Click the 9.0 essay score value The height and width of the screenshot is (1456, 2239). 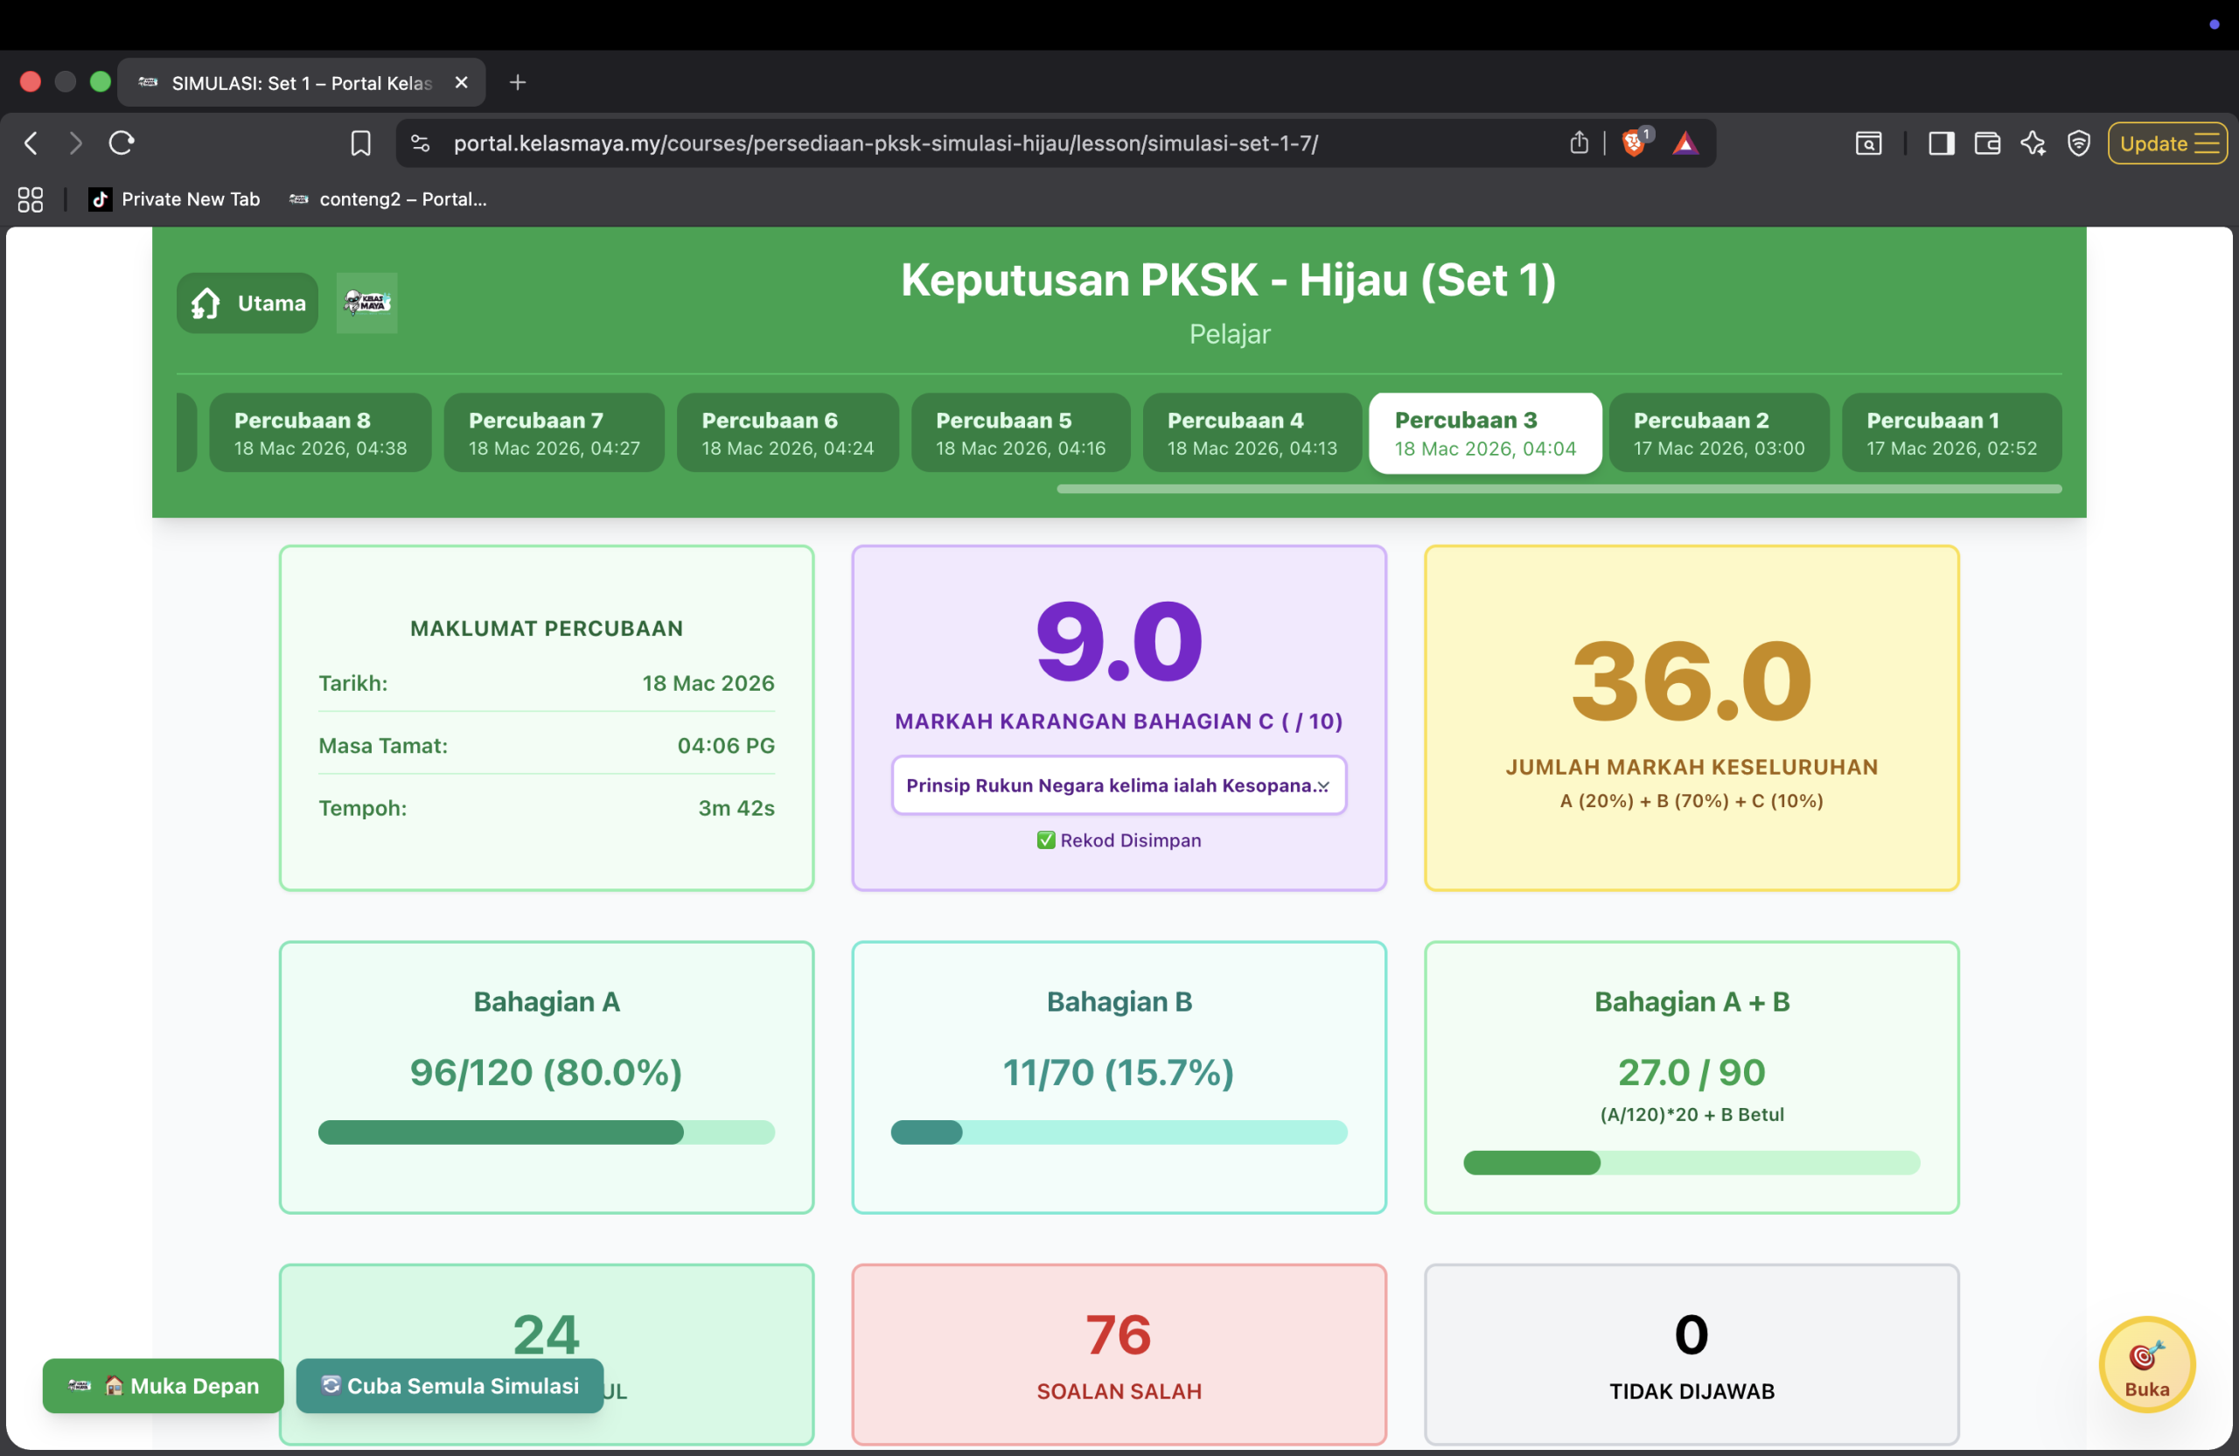[x=1119, y=642]
